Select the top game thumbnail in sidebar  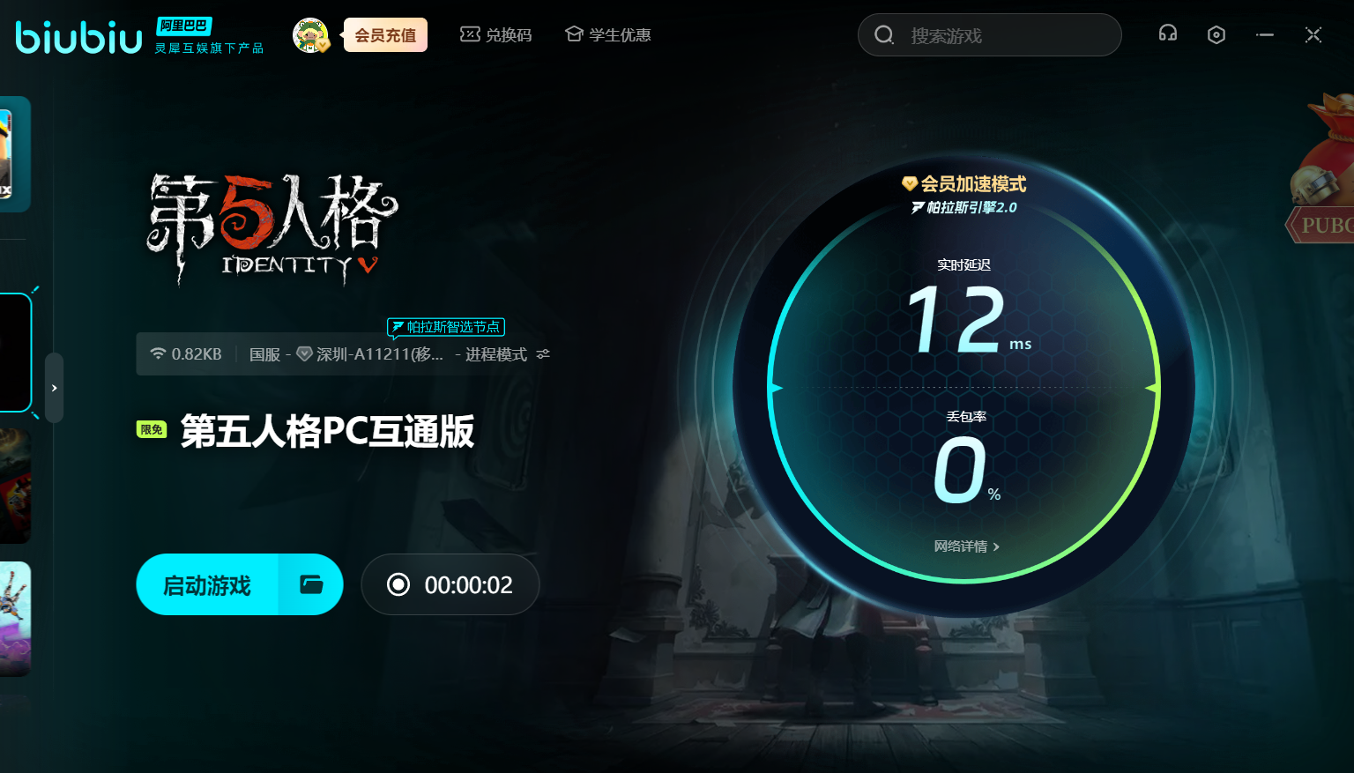click(x=15, y=154)
